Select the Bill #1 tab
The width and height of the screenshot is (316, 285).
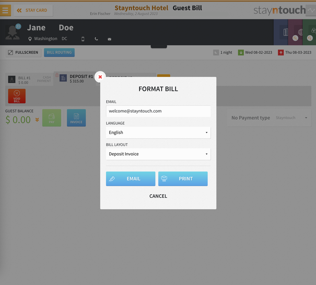click(x=29, y=80)
